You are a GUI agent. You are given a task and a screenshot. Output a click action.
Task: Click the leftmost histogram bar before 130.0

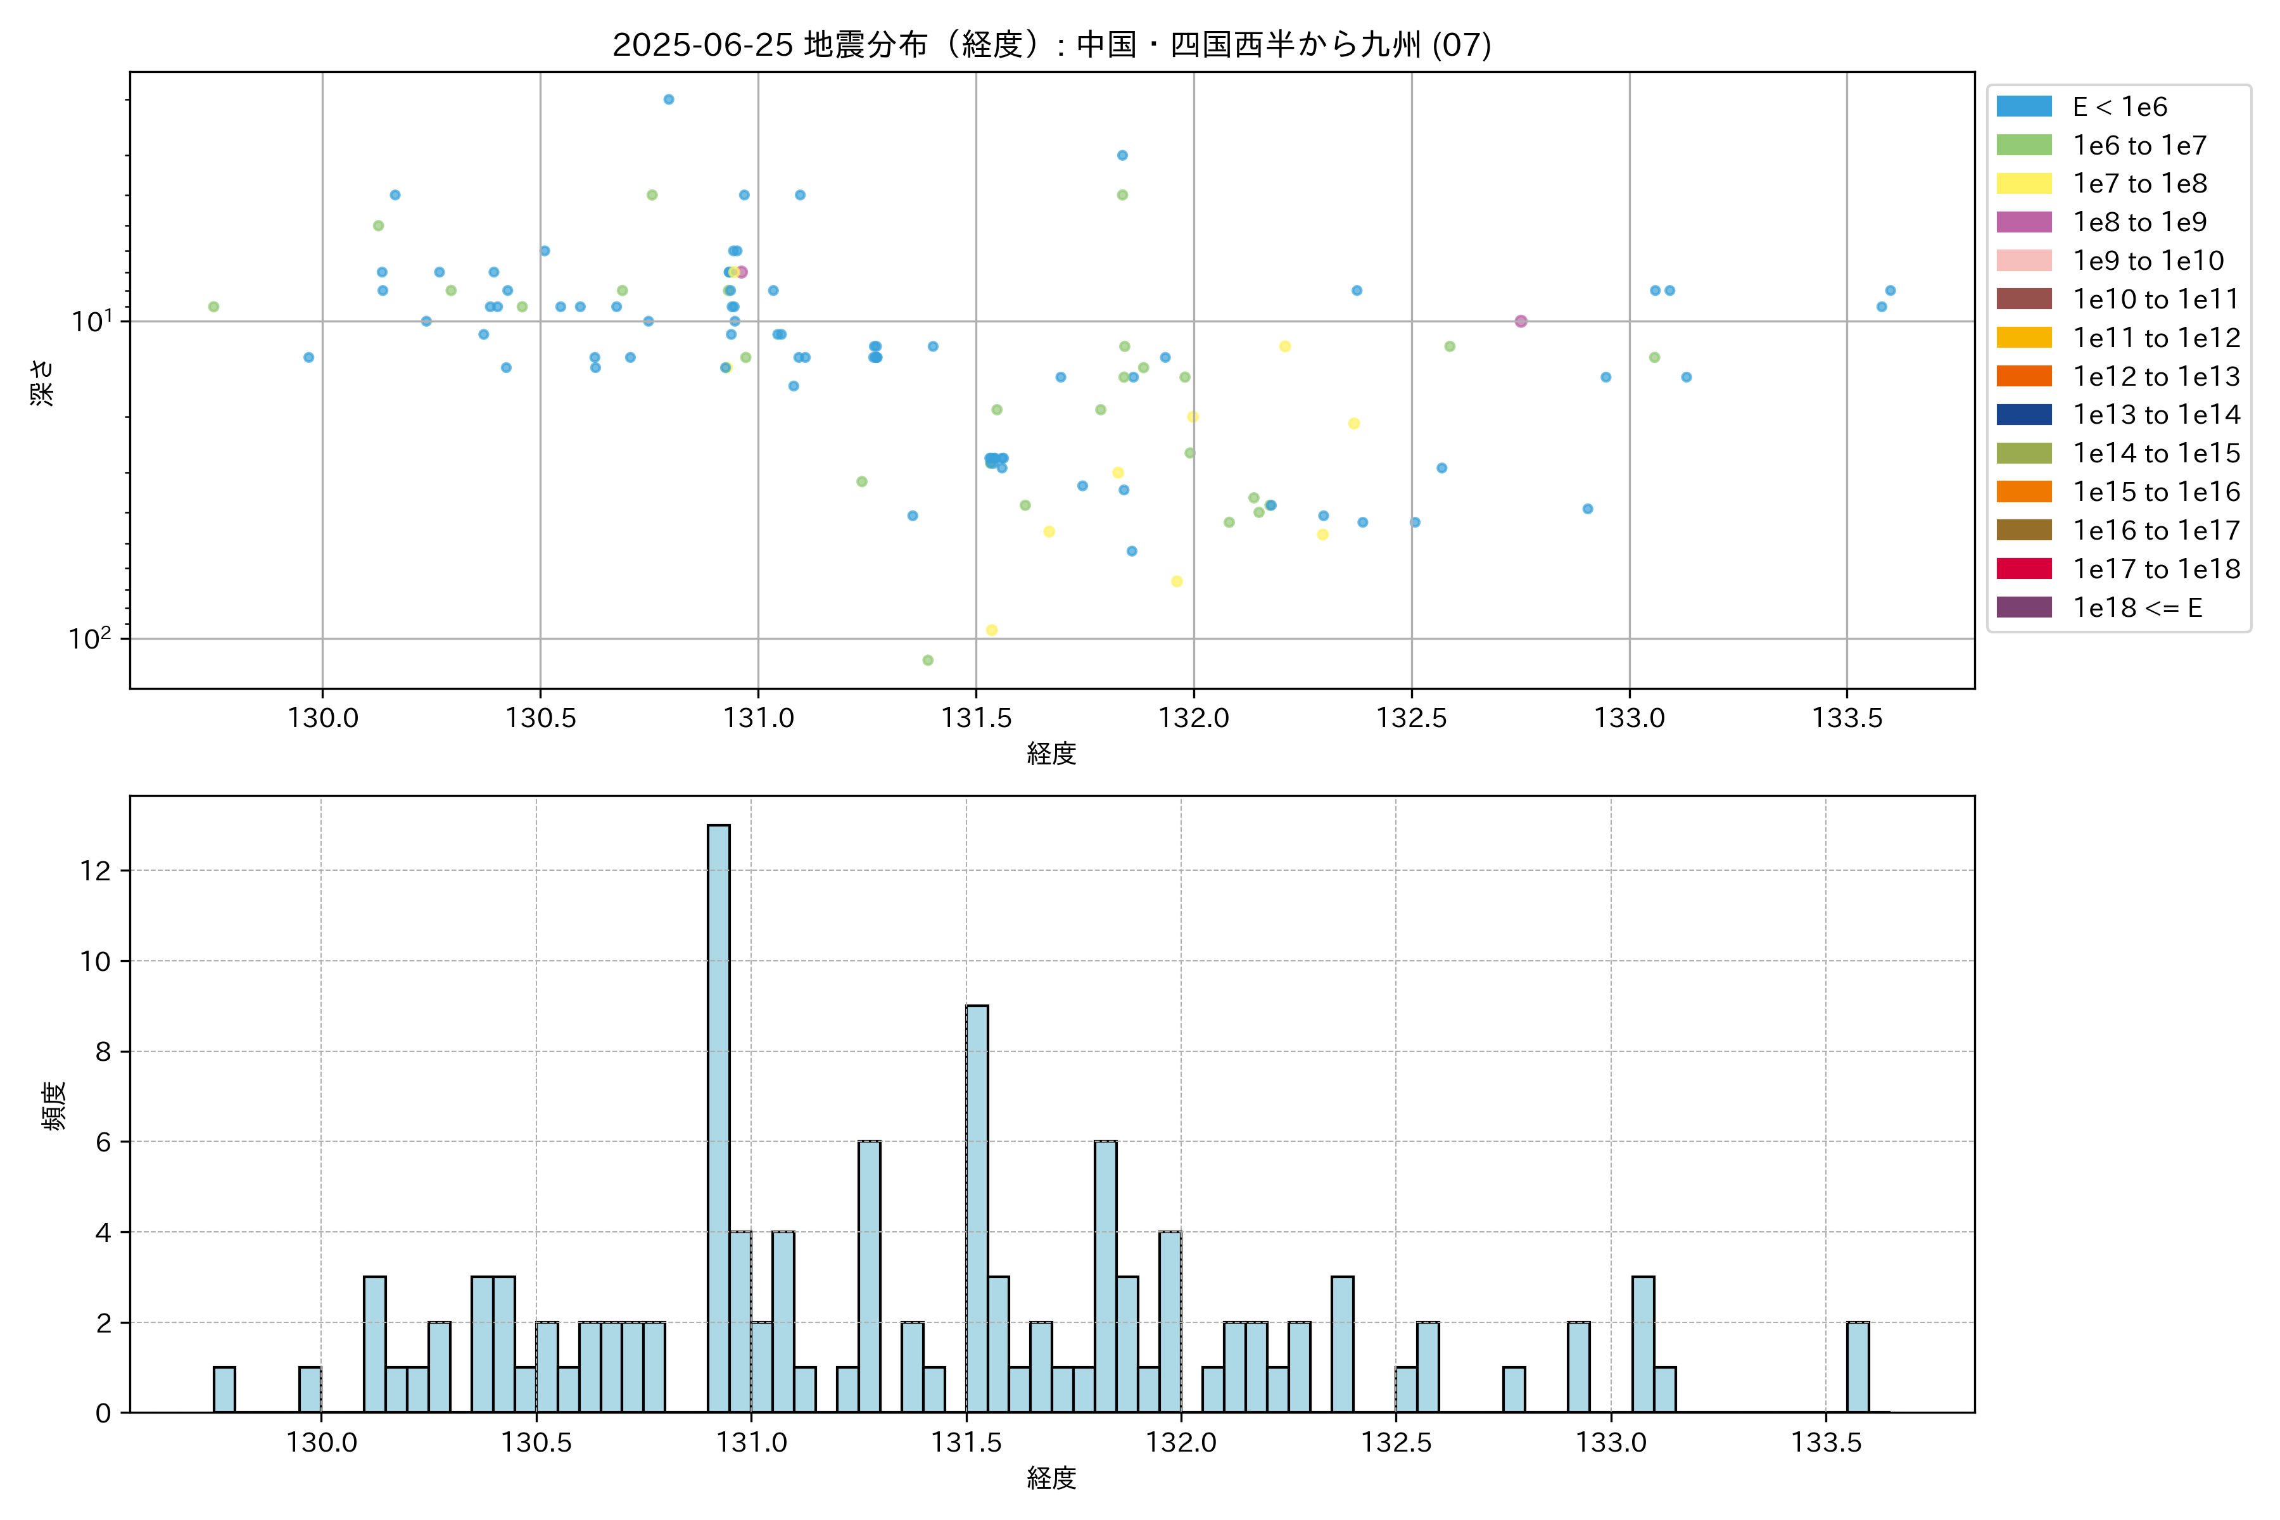[x=224, y=1389]
